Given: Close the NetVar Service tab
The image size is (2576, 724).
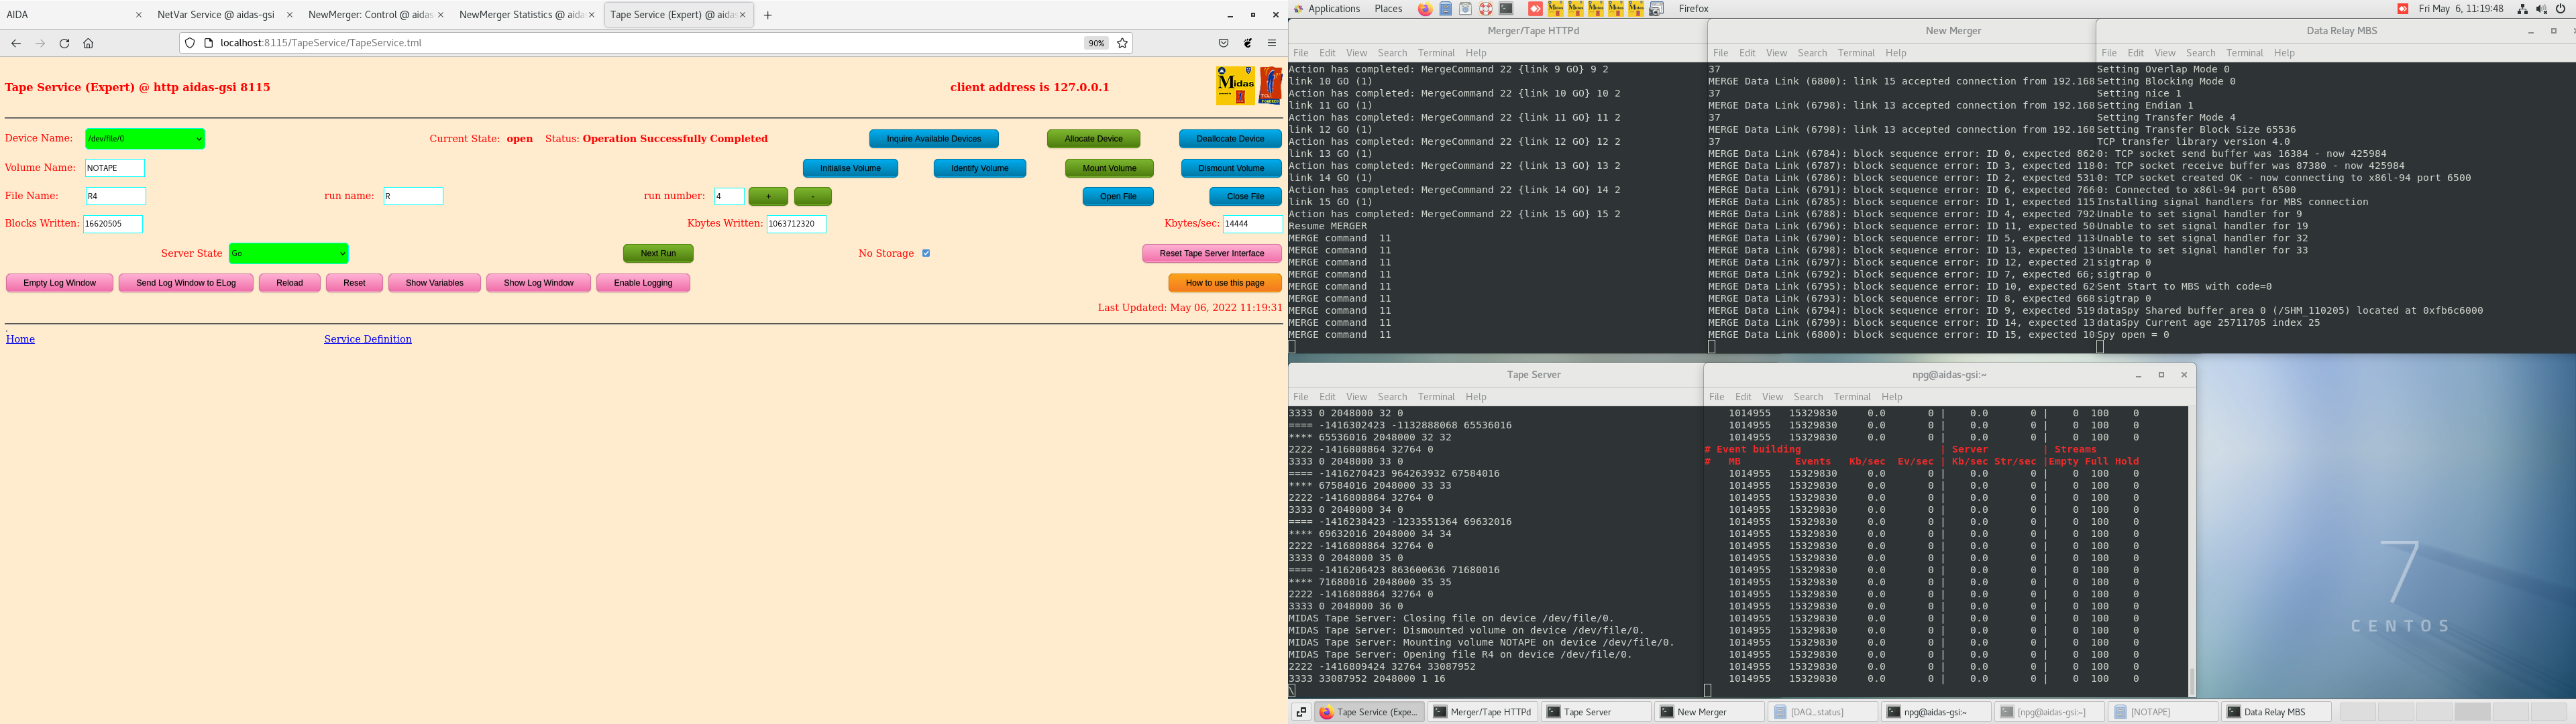Looking at the screenshot, I should (290, 15).
